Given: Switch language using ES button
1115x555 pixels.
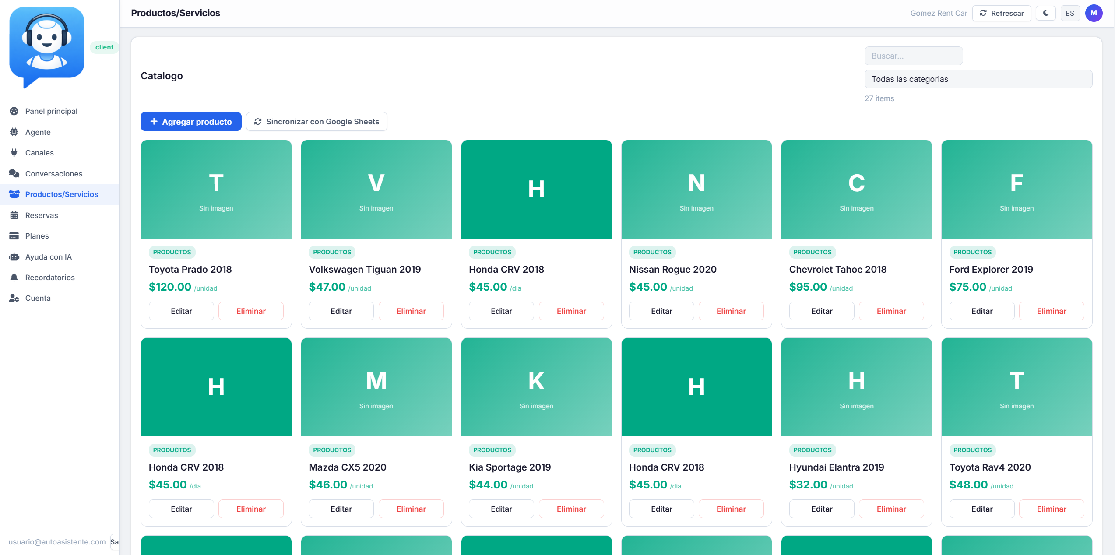Looking at the screenshot, I should (1069, 13).
